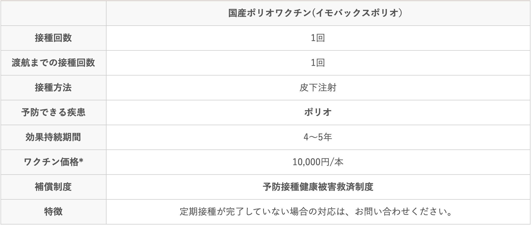The height and width of the screenshot is (225, 531).
Task: Click the 皮下注射 cell
Action: (318, 88)
